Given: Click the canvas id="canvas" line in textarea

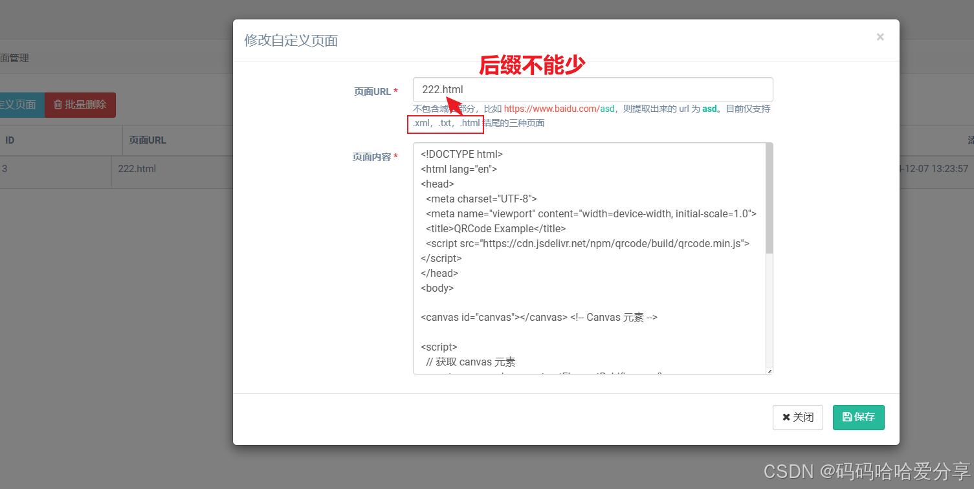Looking at the screenshot, I should pos(539,318).
